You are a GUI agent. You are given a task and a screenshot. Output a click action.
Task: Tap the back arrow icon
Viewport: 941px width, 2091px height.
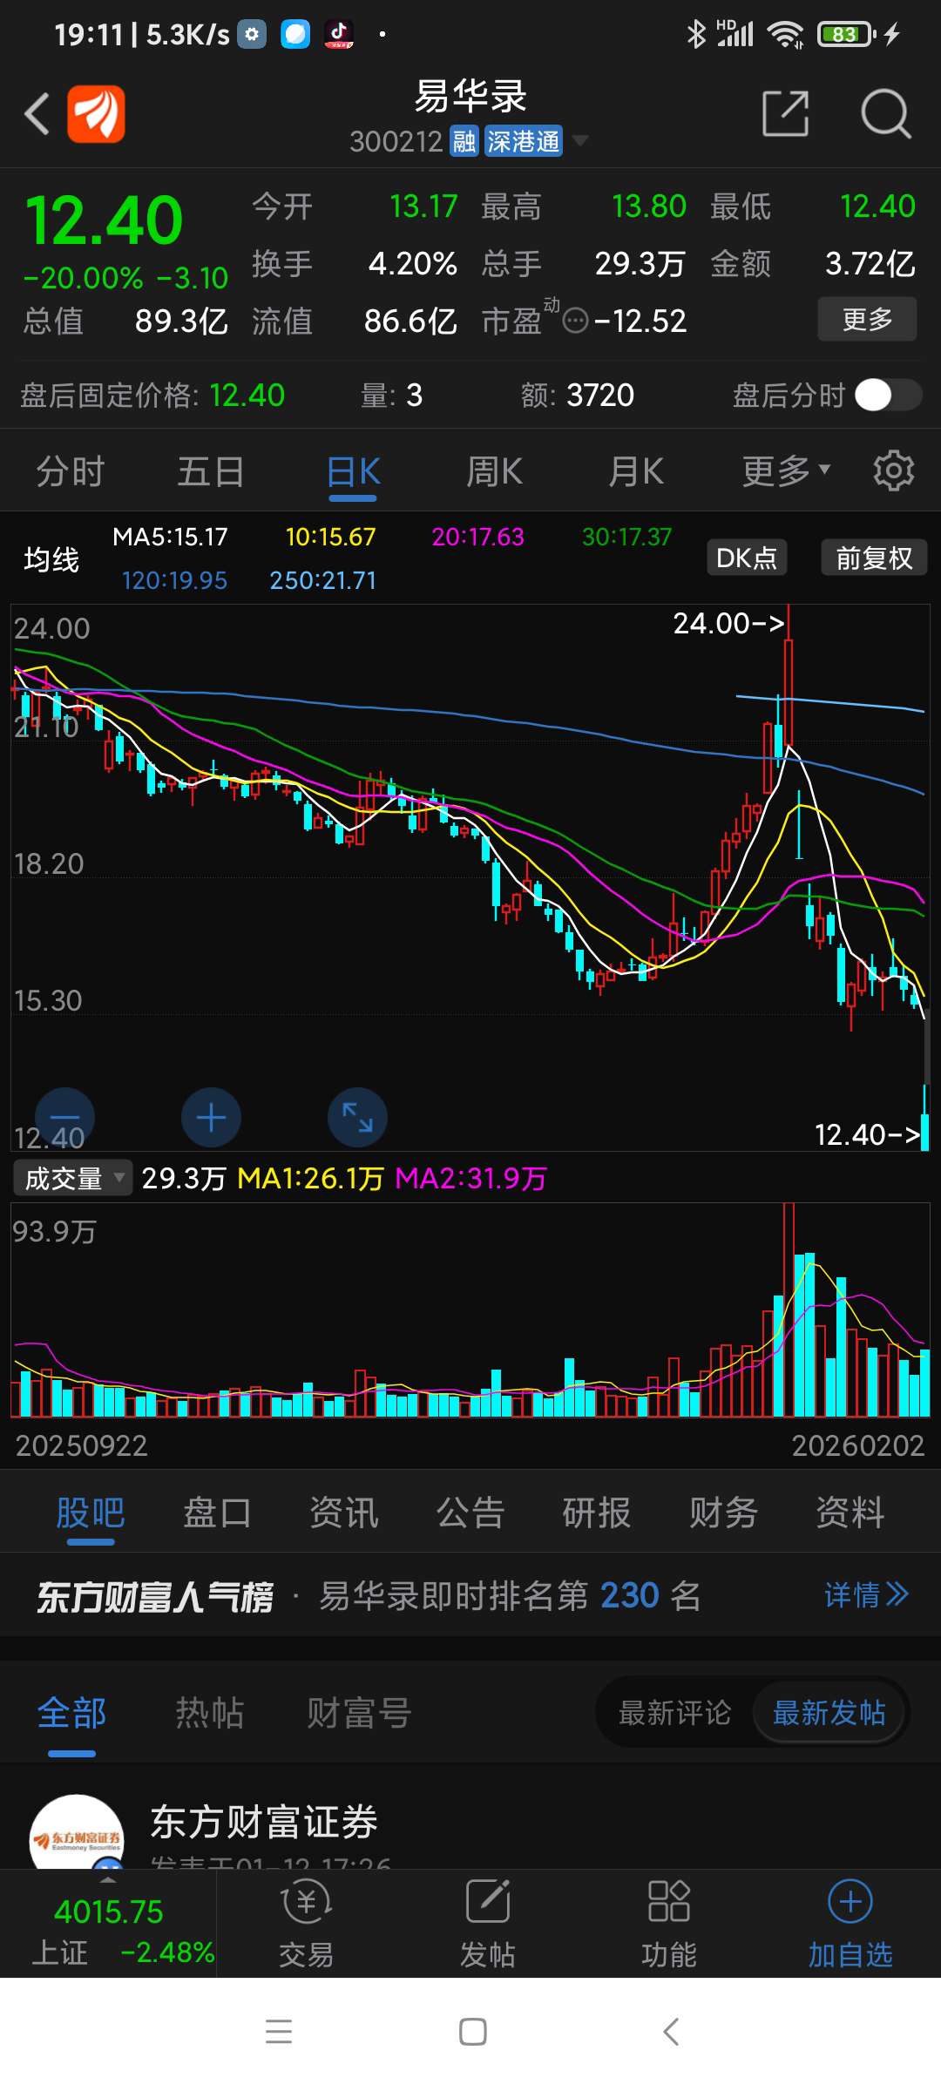37,114
